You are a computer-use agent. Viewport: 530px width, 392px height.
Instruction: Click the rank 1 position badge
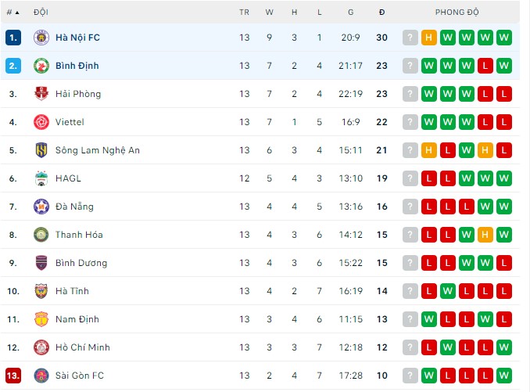[x=13, y=38]
